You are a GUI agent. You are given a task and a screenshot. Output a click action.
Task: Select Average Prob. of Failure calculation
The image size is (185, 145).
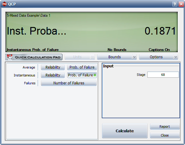(x=82, y=67)
